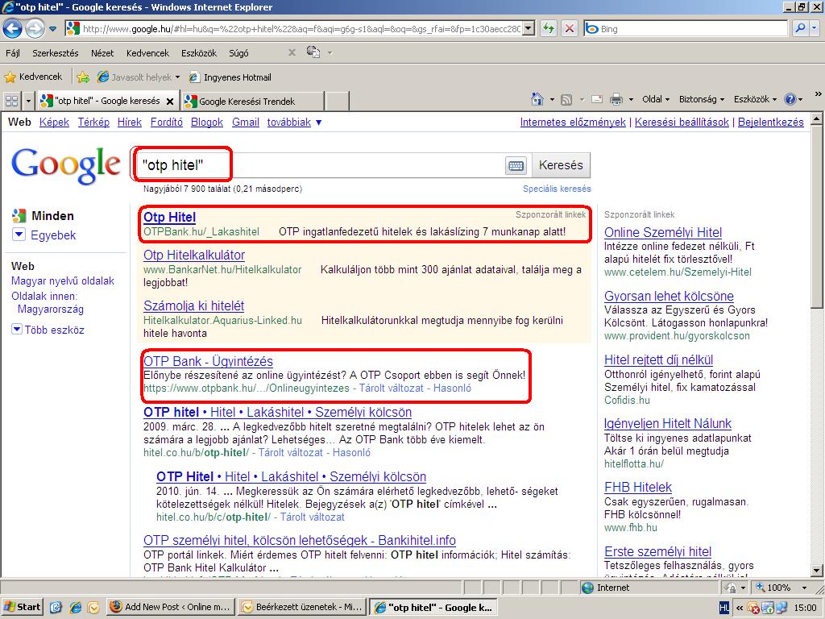Click the Bing search magnifier icon
Screen dimensions: 825x619
click(x=799, y=28)
